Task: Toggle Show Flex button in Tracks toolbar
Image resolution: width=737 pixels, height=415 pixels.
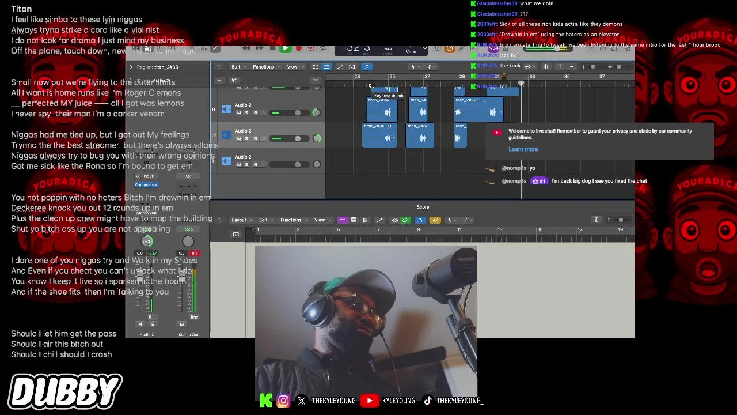Action: click(352, 67)
